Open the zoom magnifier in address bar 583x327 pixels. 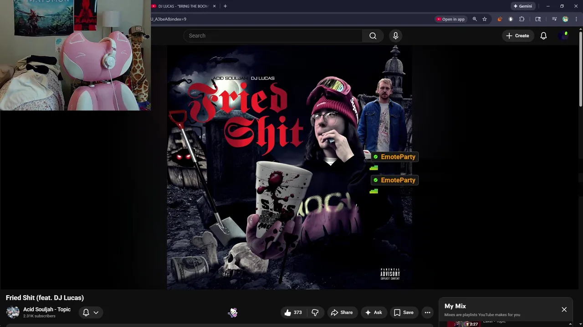pyautogui.click(x=475, y=19)
